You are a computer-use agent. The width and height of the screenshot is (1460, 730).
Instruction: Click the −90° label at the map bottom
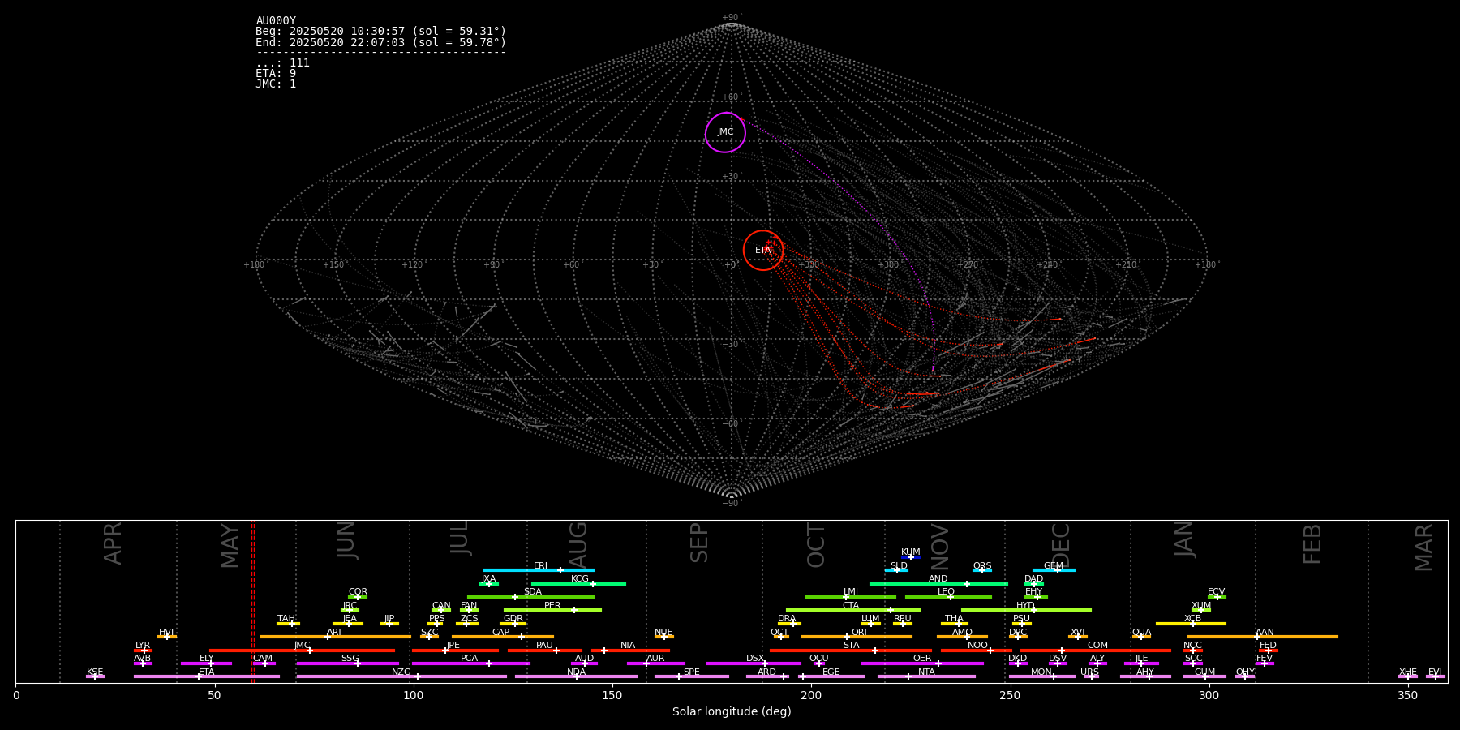(x=732, y=504)
